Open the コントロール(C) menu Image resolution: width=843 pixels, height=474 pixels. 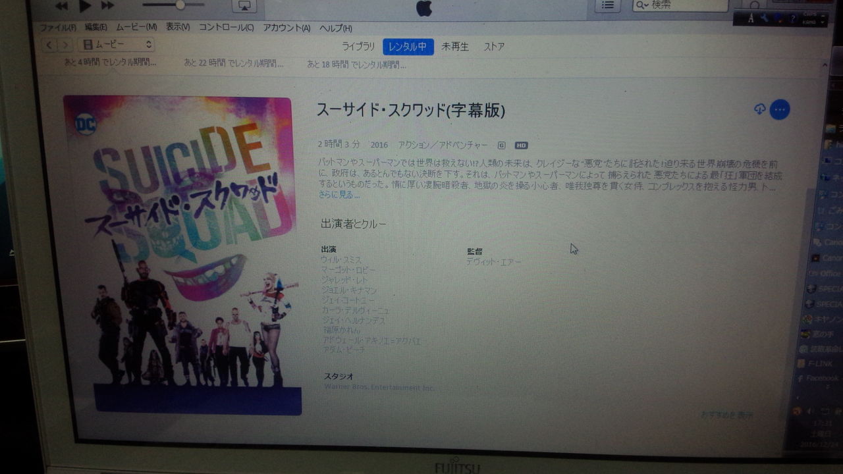click(x=227, y=28)
